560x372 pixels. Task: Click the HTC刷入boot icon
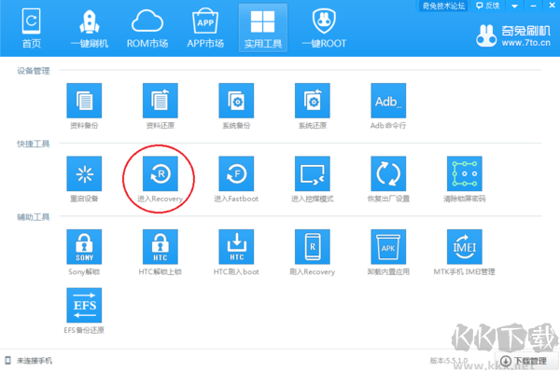coord(236,247)
